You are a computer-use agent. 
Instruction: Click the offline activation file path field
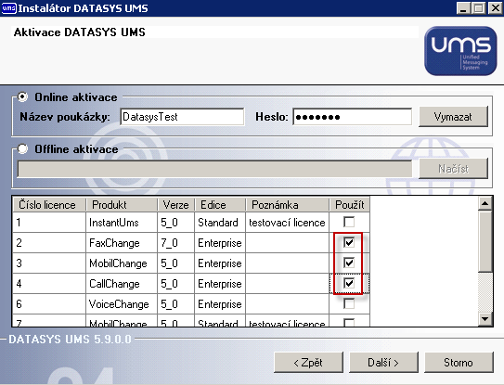pos(214,169)
